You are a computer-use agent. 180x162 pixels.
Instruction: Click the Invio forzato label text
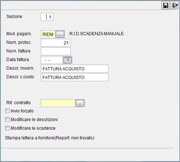coord(22,111)
